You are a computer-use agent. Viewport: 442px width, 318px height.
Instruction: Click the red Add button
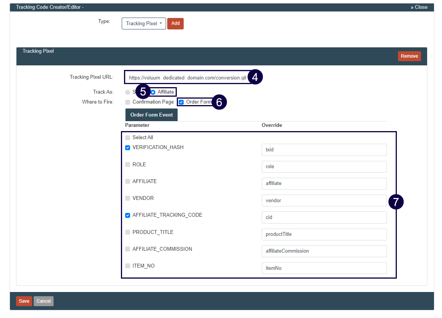click(x=175, y=23)
